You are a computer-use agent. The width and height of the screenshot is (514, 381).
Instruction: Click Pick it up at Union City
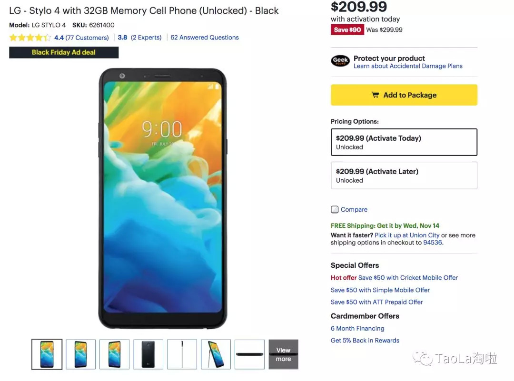pyautogui.click(x=407, y=235)
